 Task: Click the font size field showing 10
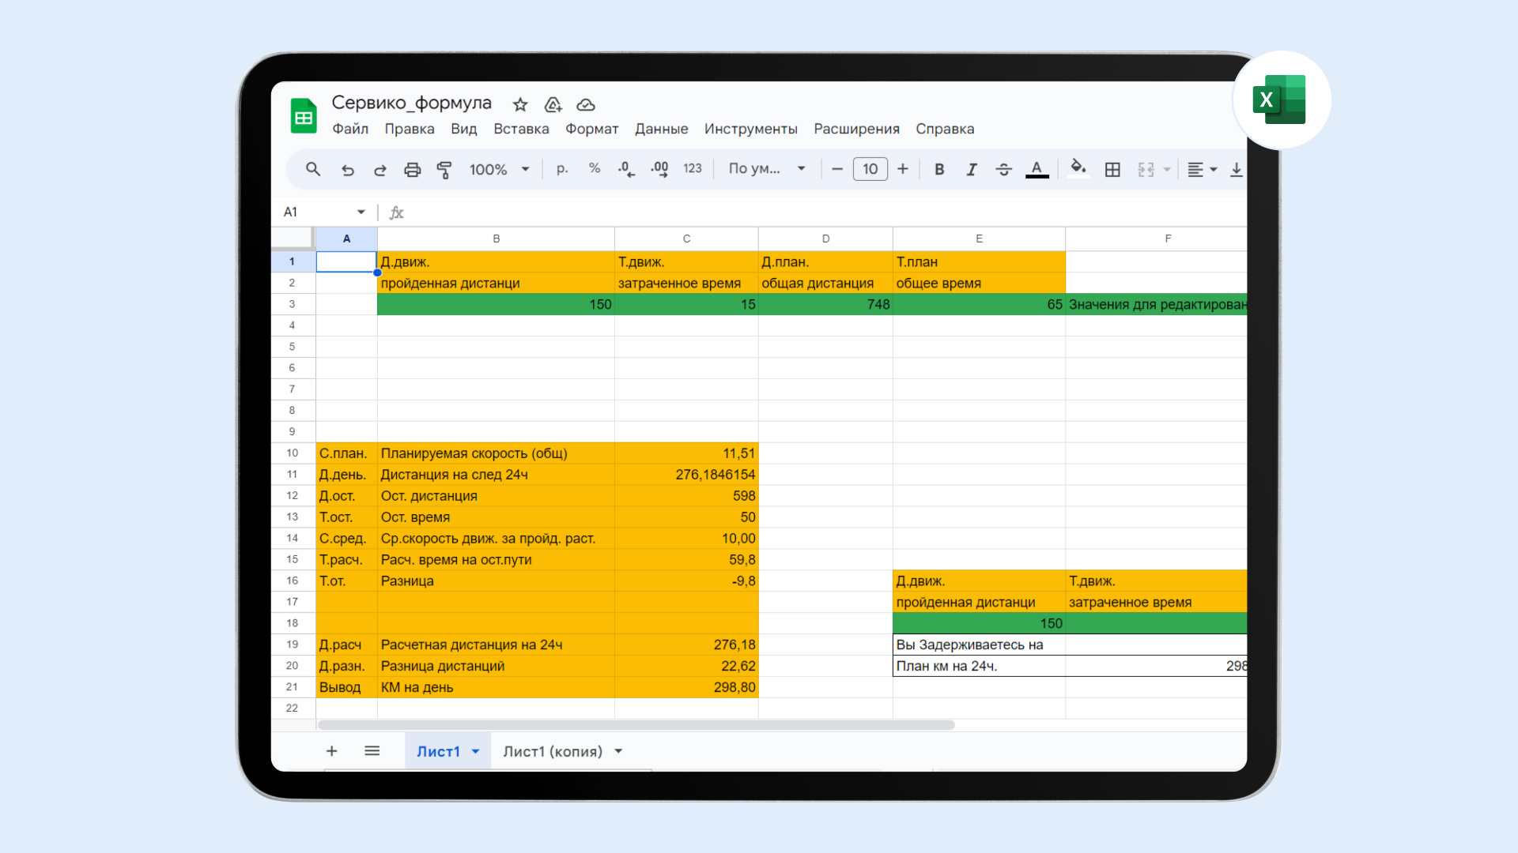[x=870, y=169]
